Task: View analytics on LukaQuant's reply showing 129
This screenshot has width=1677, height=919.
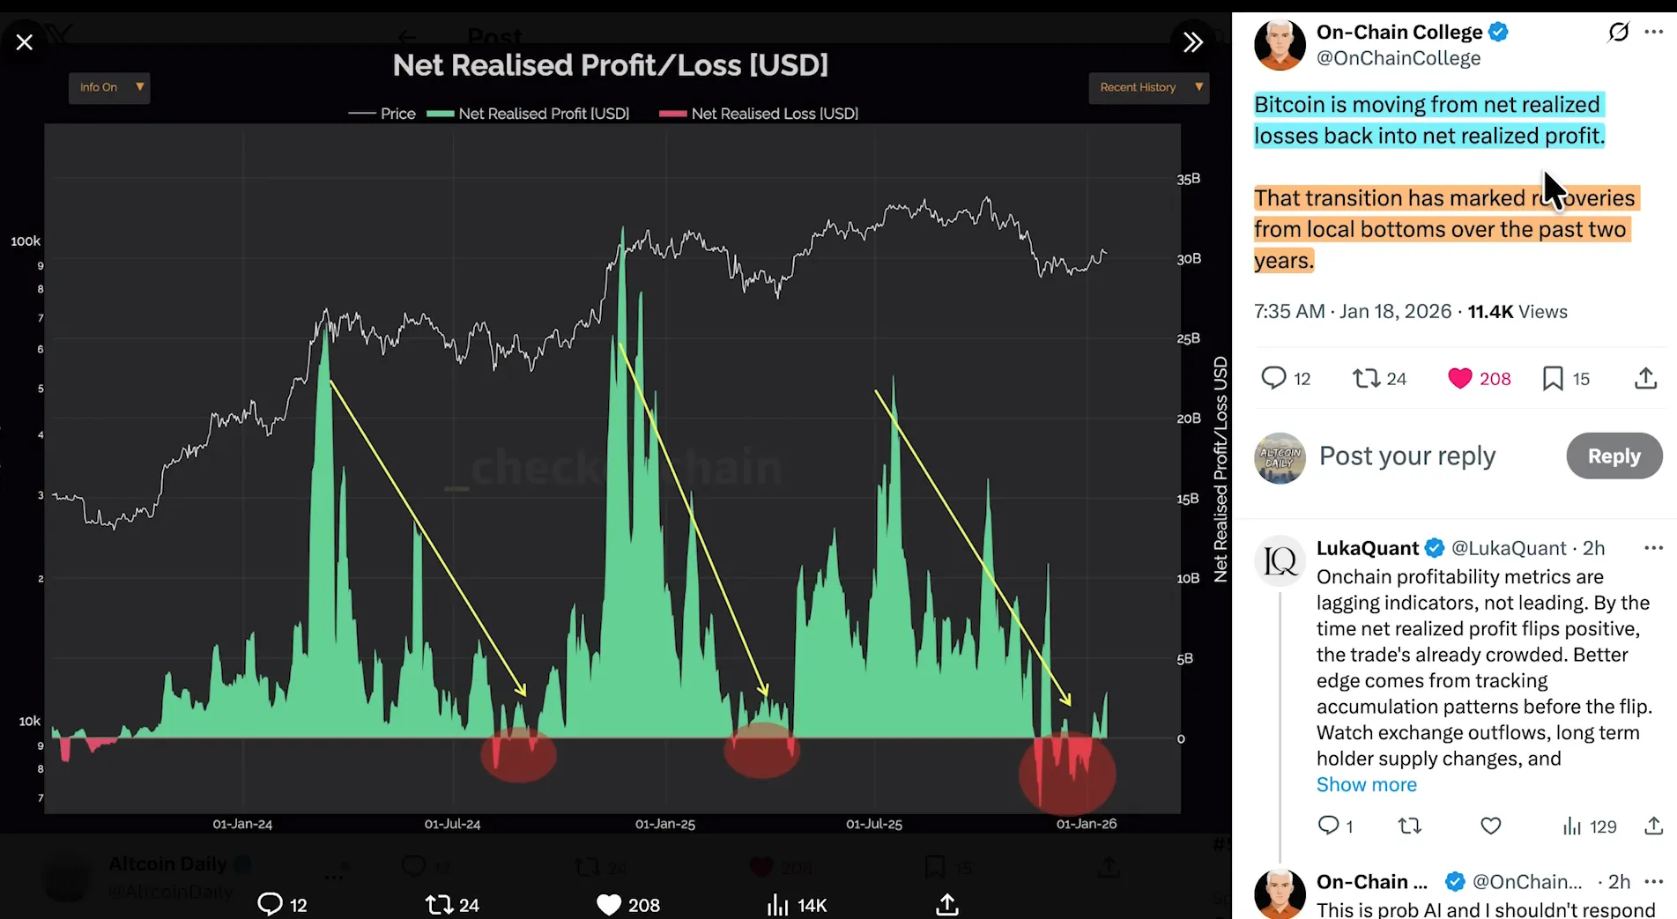Action: coord(1572,826)
